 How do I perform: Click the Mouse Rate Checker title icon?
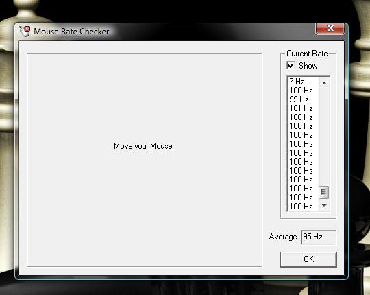click(25, 31)
